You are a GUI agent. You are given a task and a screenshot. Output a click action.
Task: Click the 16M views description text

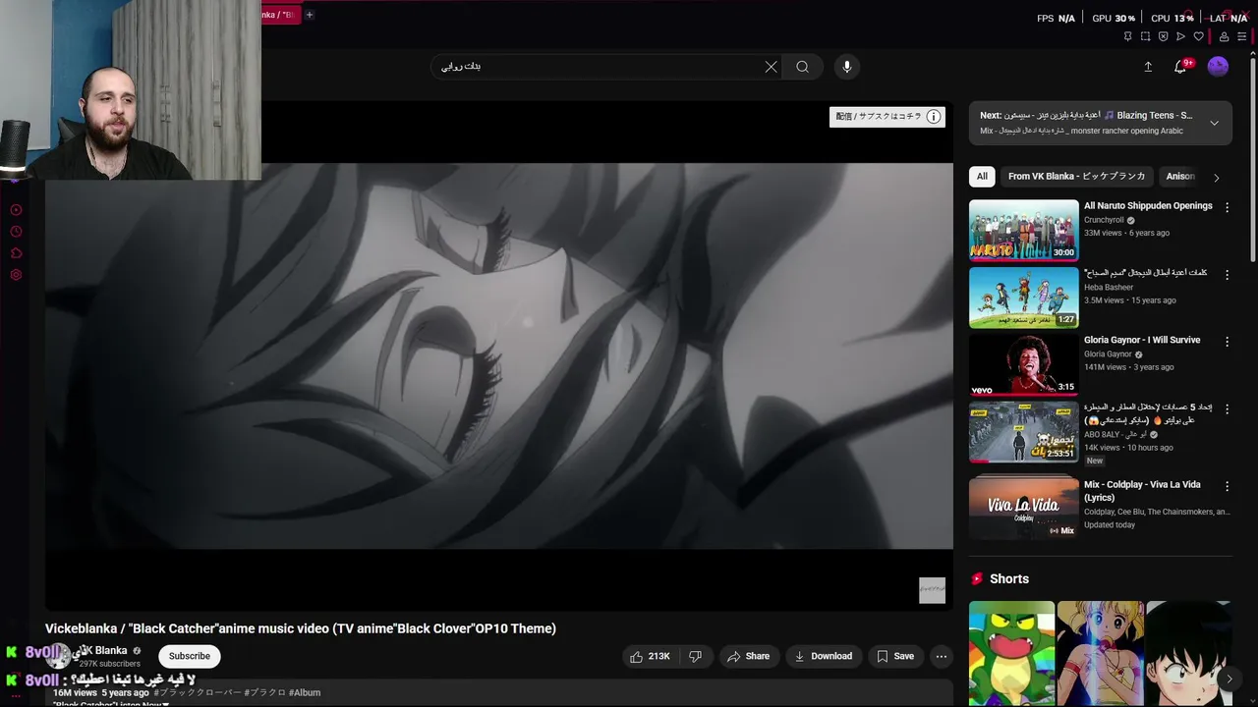[75, 692]
